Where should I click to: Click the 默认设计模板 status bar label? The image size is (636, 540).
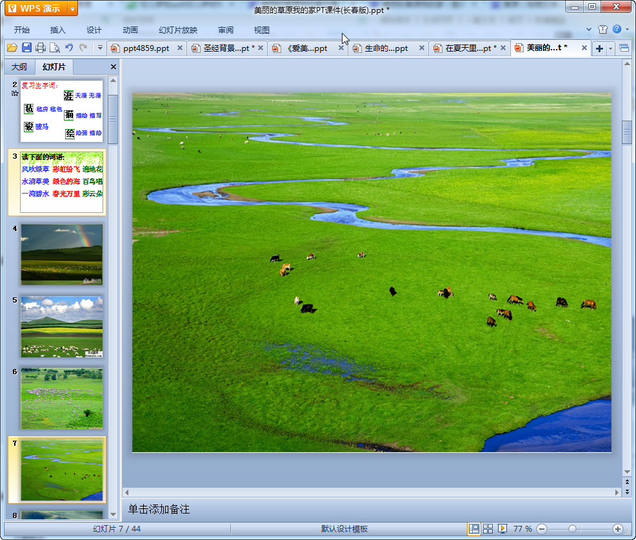pos(344,528)
